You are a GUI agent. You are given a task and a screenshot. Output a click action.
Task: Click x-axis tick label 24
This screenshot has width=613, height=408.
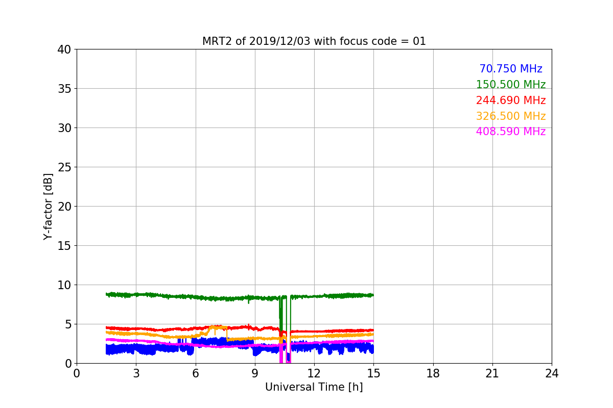point(552,373)
